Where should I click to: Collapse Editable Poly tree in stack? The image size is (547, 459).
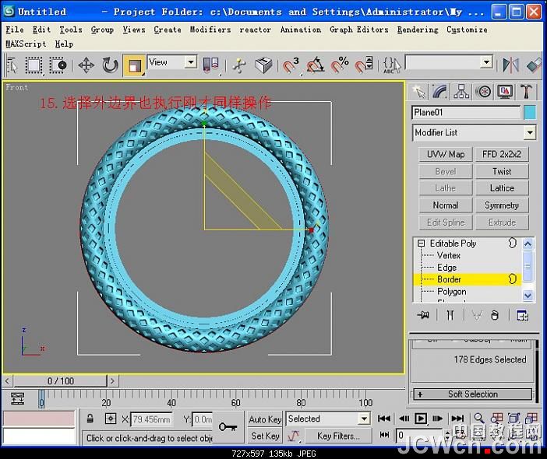421,243
